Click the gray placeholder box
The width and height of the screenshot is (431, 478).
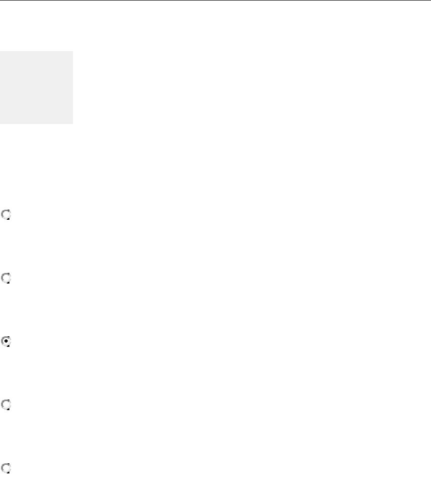pyautogui.click(x=37, y=87)
